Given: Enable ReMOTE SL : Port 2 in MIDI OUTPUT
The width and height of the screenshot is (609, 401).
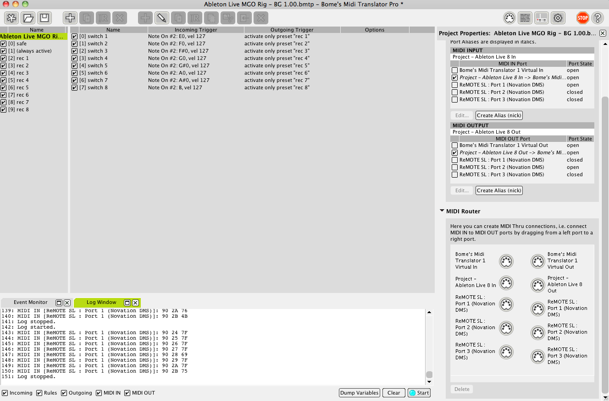Looking at the screenshot, I should (x=455, y=167).
